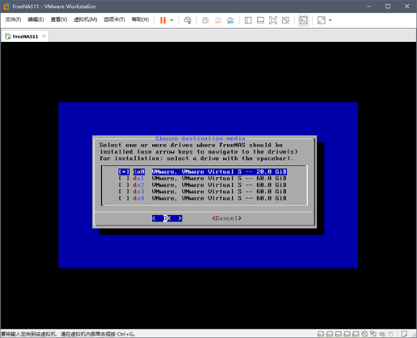The width and height of the screenshot is (417, 338).
Task: Check the da2 drive checkbox
Action: point(124,185)
